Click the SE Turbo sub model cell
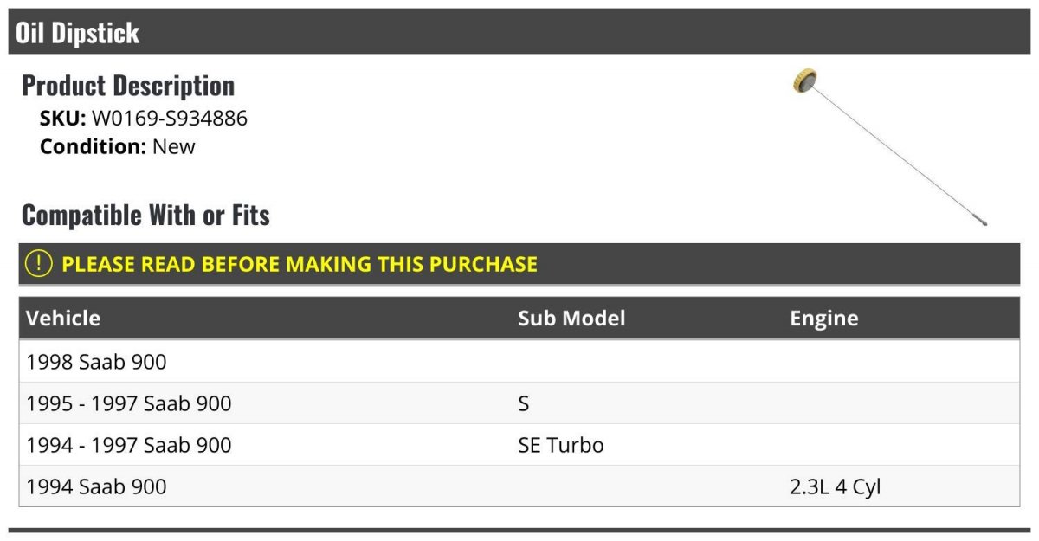This screenshot has height=541, width=1039. click(x=561, y=445)
